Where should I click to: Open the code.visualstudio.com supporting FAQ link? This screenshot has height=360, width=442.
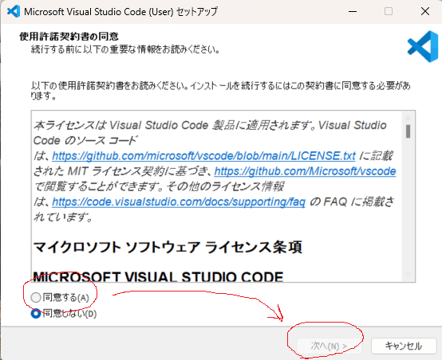pos(179,202)
